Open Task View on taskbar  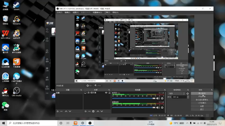pos(68,123)
